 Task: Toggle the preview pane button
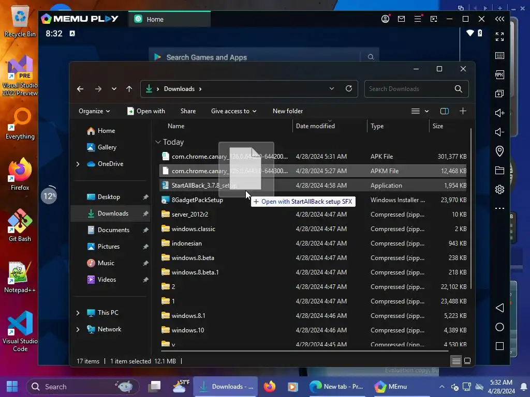tap(445, 111)
